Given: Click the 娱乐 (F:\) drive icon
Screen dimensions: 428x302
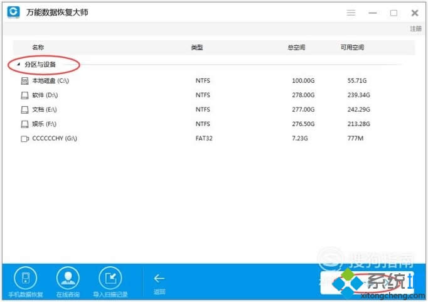Looking at the screenshot, I should (24, 124).
